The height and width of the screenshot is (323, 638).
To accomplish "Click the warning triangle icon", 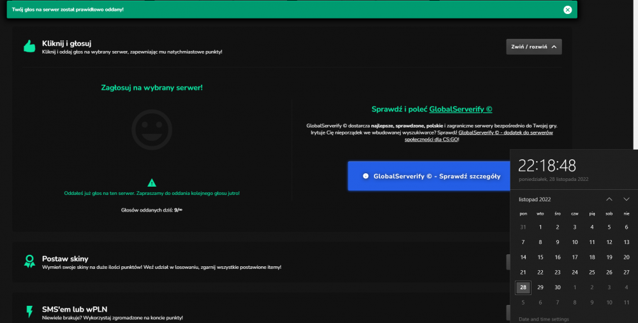I will coord(152,183).
